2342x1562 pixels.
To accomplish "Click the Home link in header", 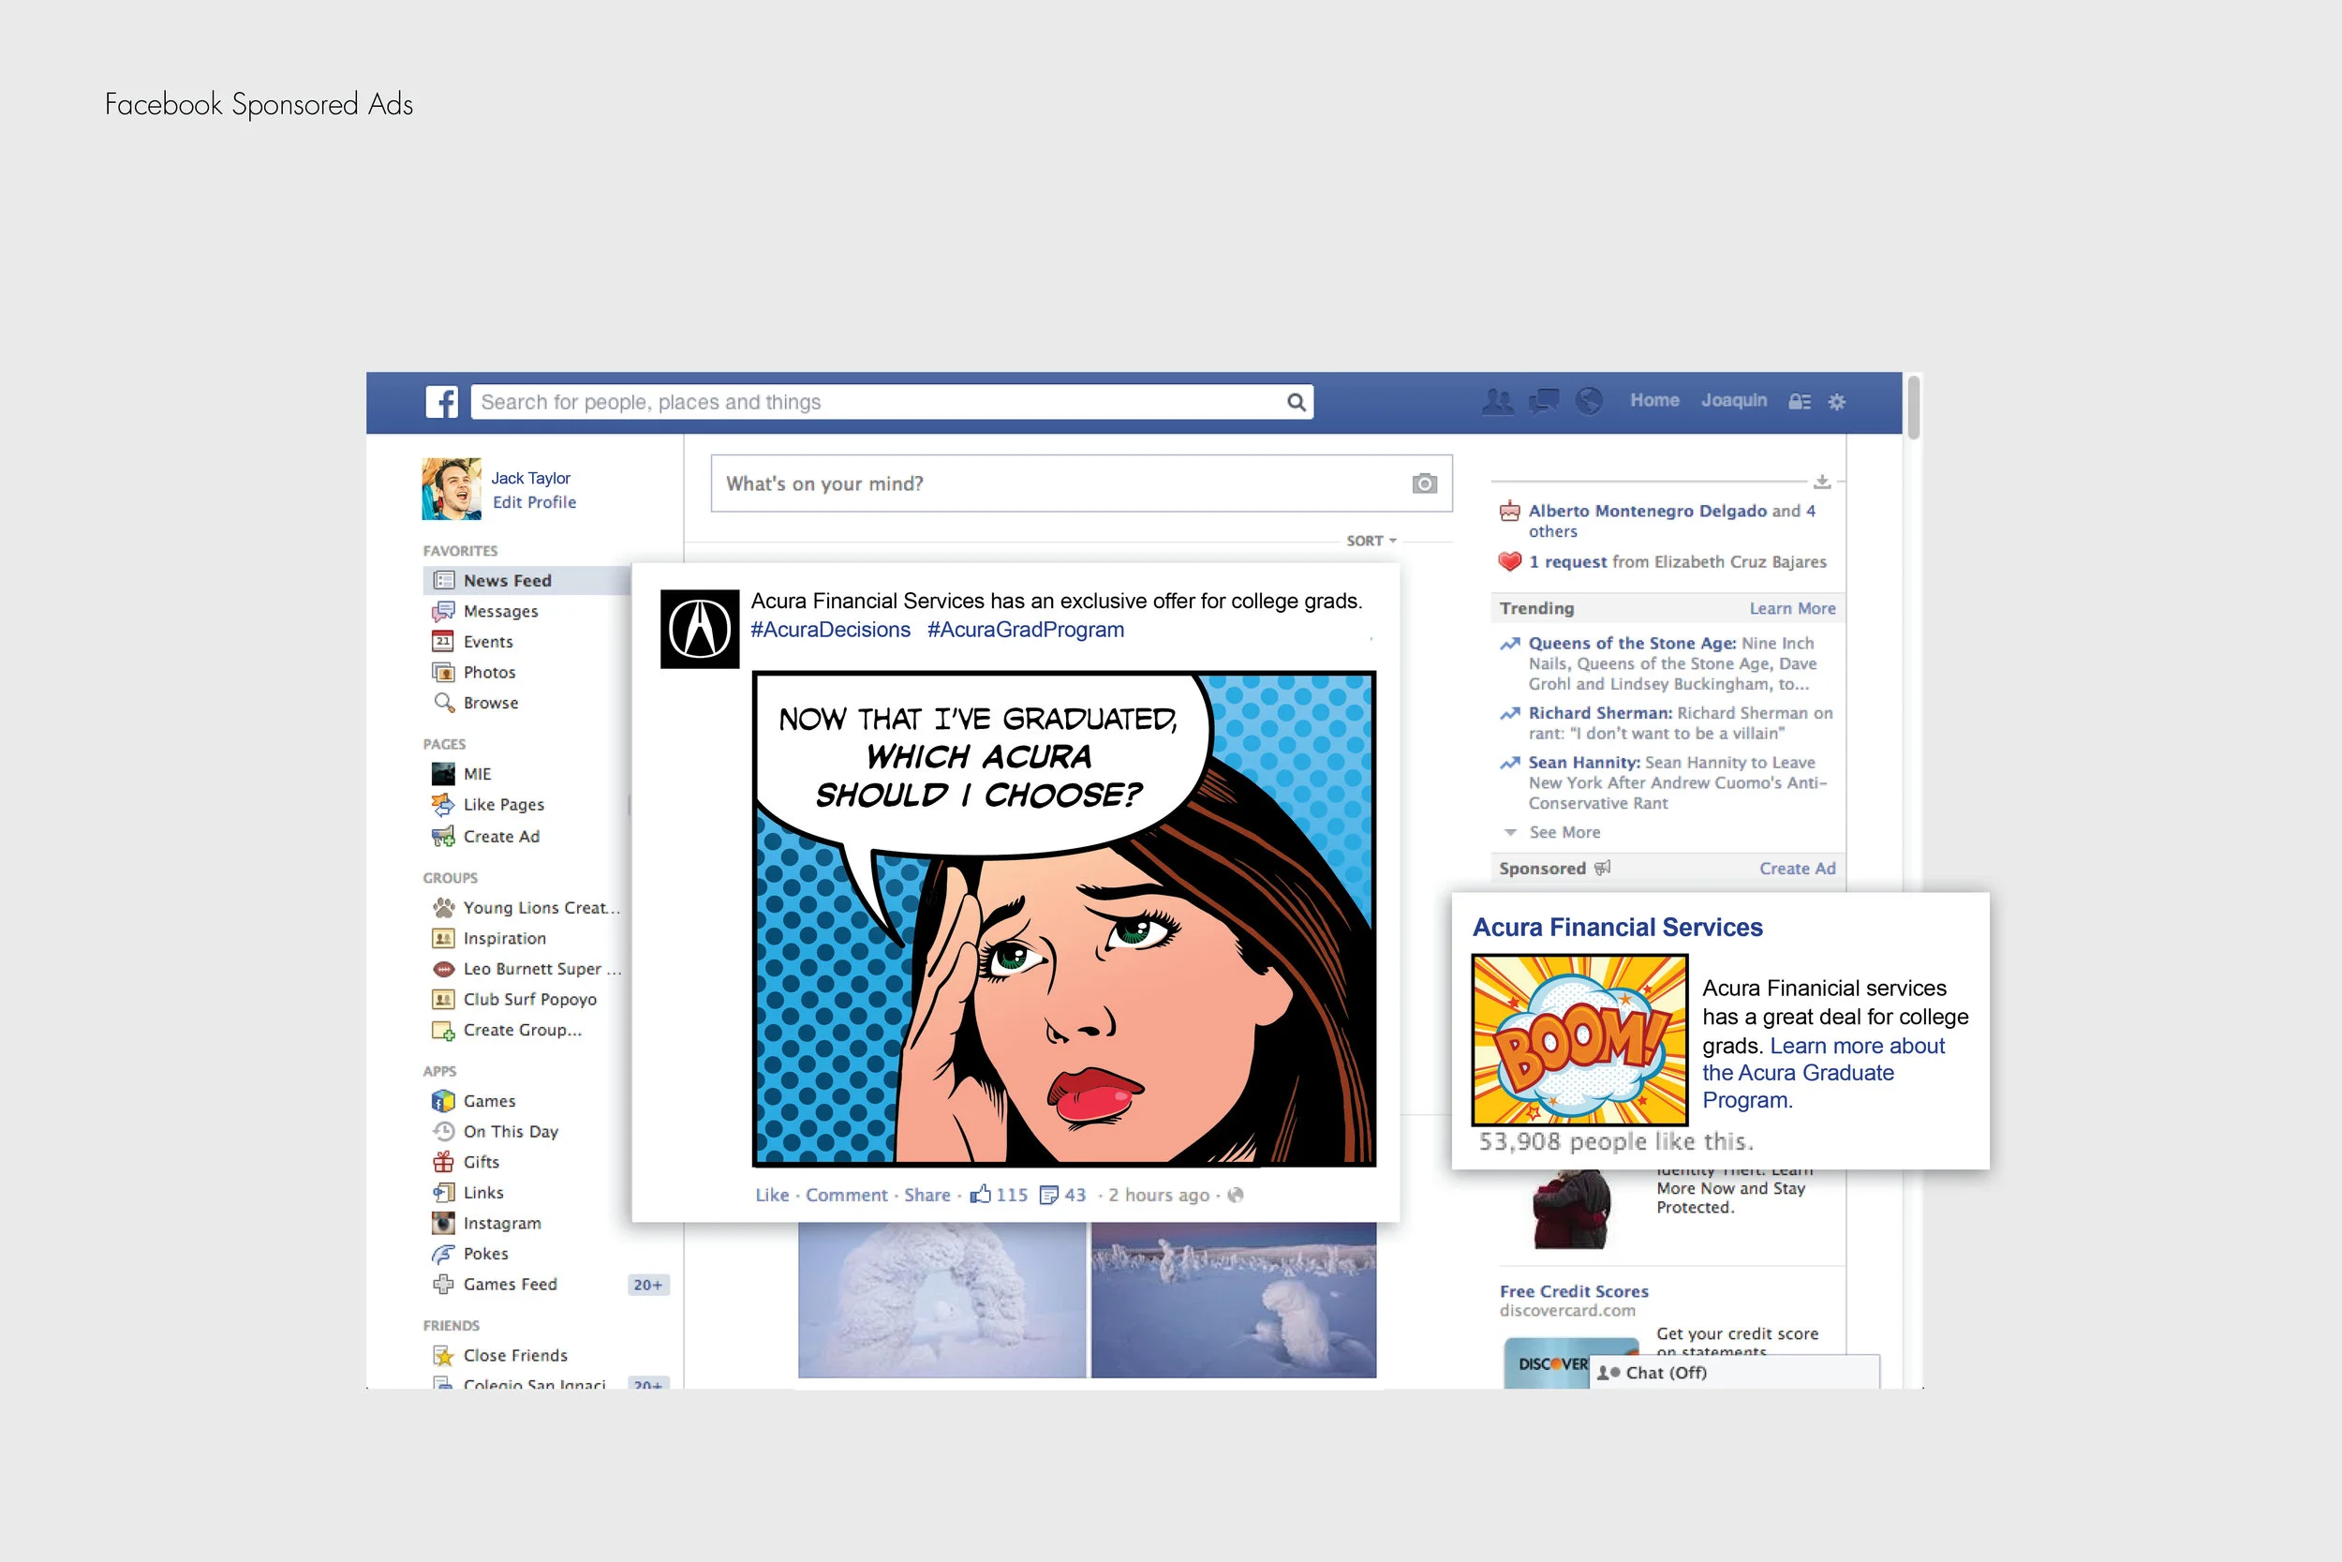I will pos(1654,400).
